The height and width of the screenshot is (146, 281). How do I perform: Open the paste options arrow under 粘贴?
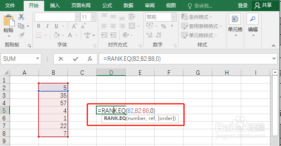coord(9,36)
